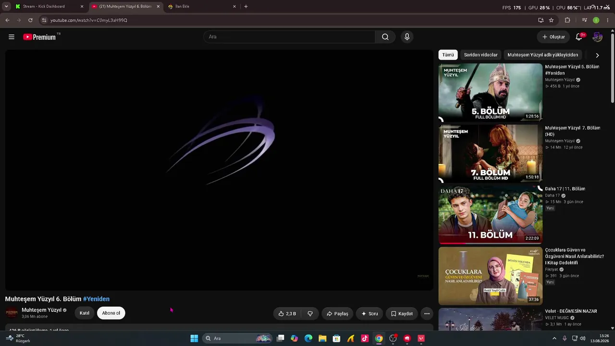Switch to Stream - Kick Dashboard tab

click(49, 7)
